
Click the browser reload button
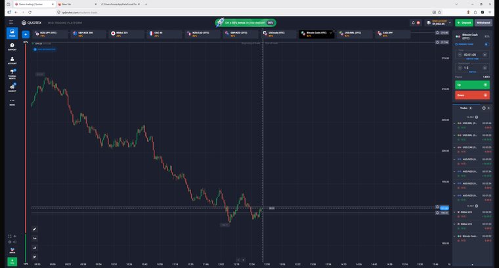tap(30, 12)
